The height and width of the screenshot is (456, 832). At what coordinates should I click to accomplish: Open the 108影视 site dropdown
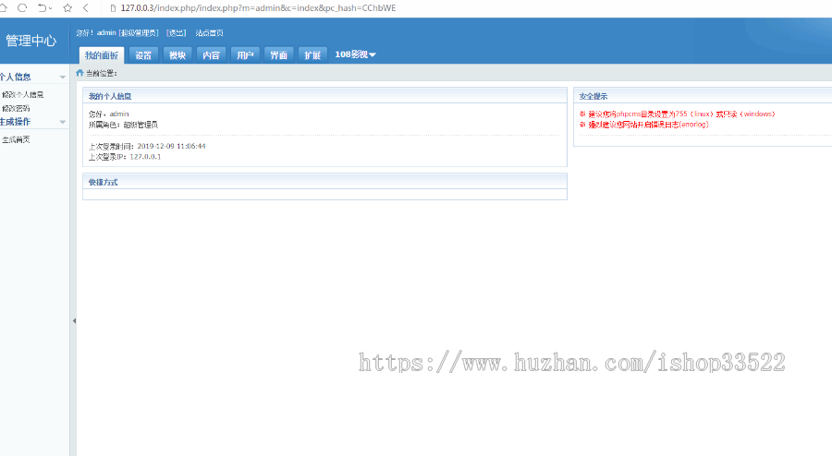coord(355,54)
